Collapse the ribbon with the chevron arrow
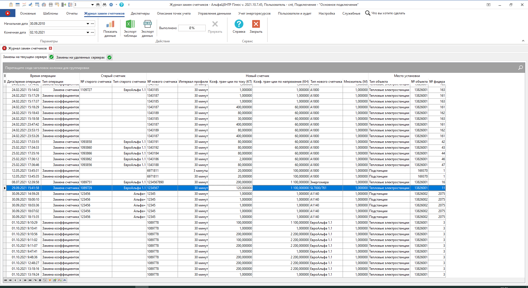This screenshot has height=288, width=528. click(523, 40)
